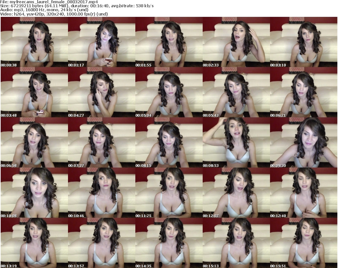Open the 00:11:25 thumbnail
The image size is (338, 268).
click(169, 193)
